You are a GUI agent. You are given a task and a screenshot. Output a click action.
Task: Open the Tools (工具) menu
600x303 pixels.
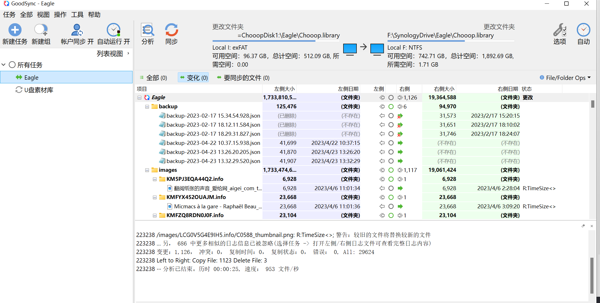tap(77, 15)
